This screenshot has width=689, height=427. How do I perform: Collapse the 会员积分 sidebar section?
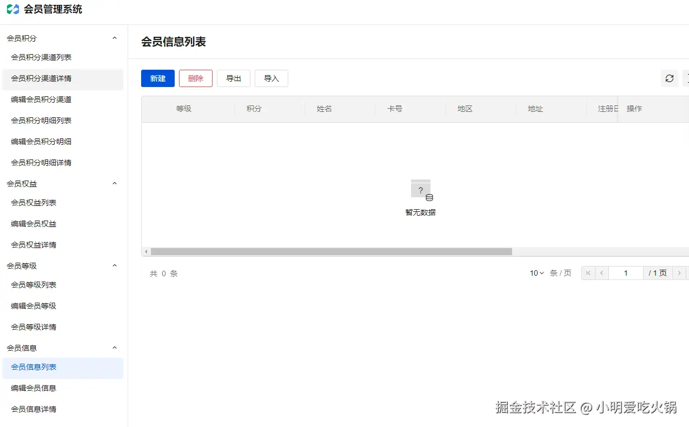(114, 38)
